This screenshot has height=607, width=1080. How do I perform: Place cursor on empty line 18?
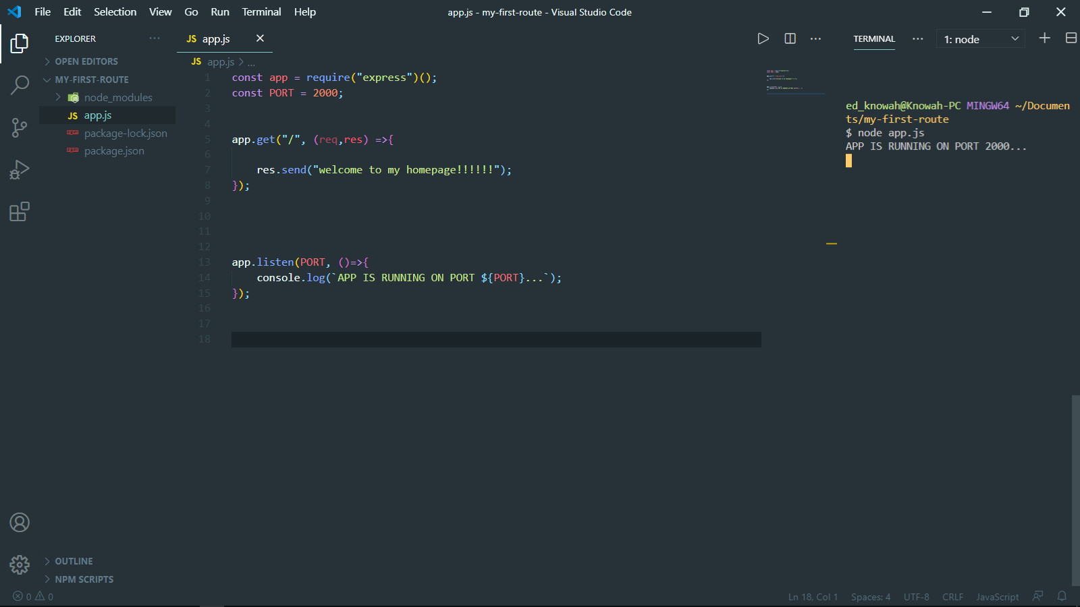click(496, 339)
